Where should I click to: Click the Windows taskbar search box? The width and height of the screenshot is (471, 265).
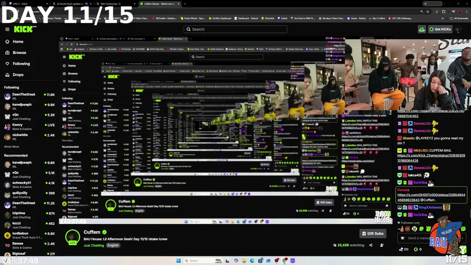[203, 261]
